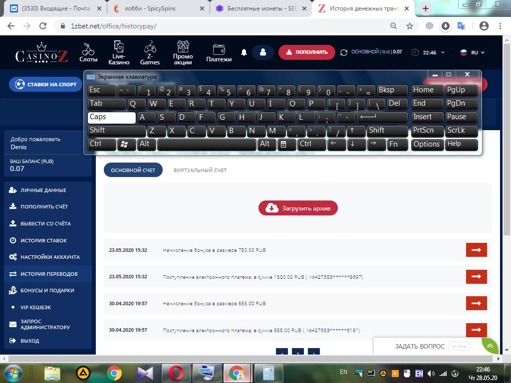Open Chrome three-dot menu
The image size is (511, 383).
[x=500, y=26]
